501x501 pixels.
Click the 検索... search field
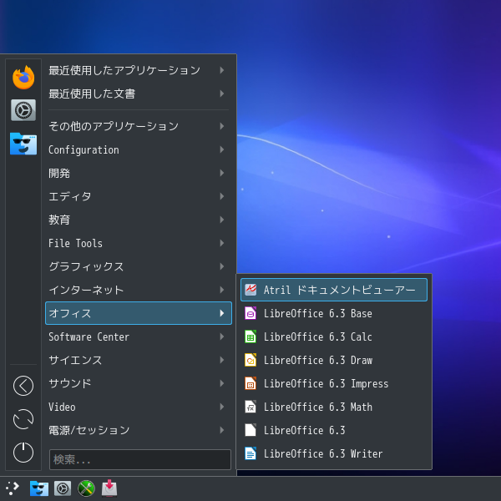pyautogui.click(x=140, y=459)
